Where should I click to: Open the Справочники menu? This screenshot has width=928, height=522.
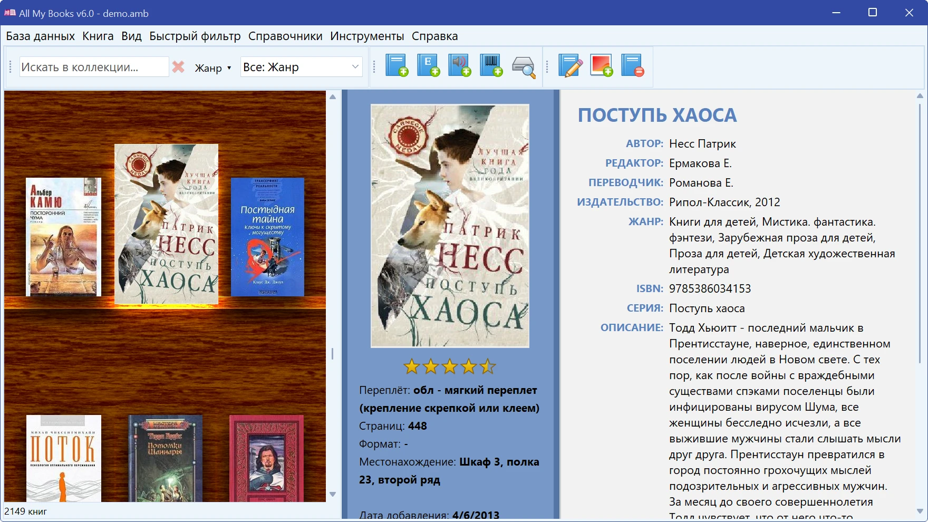(285, 36)
